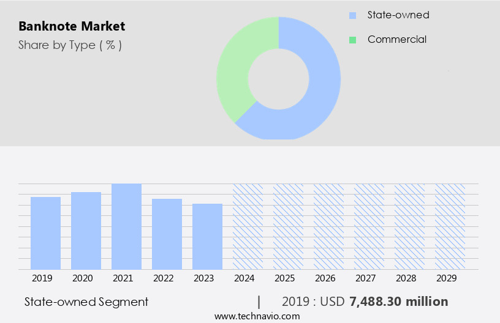Click the USD 7,488.30 million value
The height and width of the screenshot is (323, 500).
(398, 302)
